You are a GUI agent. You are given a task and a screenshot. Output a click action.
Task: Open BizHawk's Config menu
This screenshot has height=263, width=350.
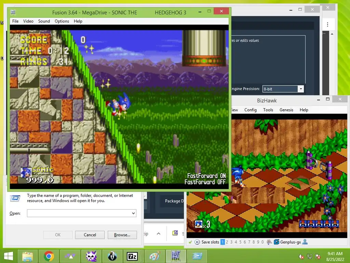coord(251,110)
